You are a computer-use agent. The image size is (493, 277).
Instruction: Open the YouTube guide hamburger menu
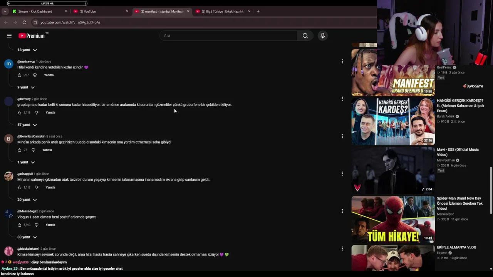click(9, 36)
